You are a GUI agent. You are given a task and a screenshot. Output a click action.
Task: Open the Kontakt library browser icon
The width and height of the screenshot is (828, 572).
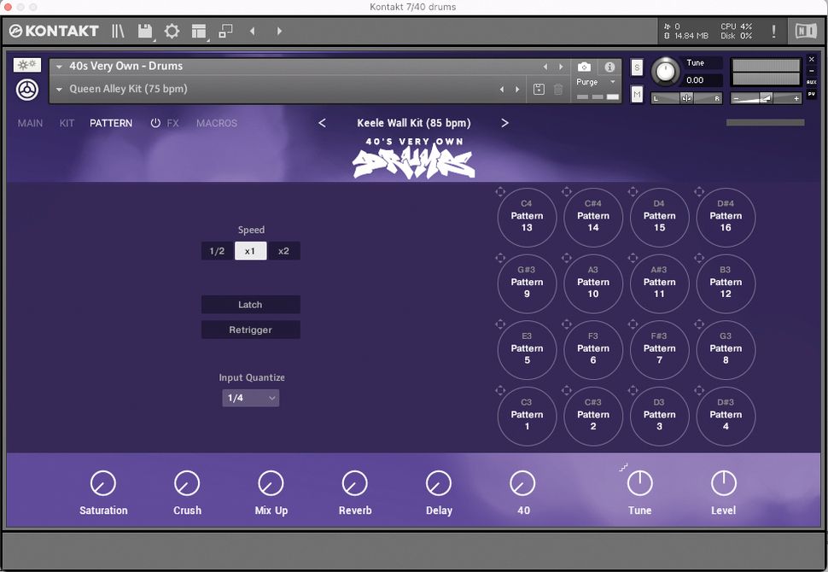point(118,31)
